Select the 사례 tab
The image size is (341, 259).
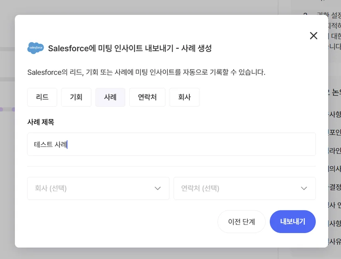110,97
